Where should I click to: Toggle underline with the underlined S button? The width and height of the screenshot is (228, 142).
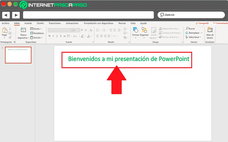57,36
